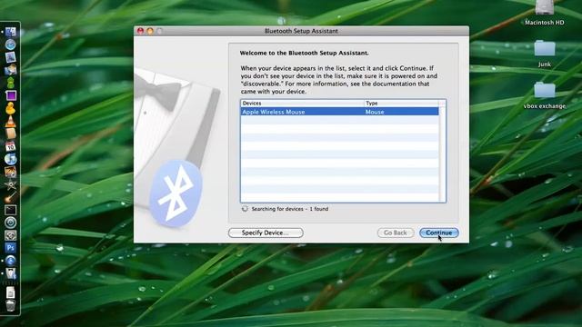Open the gray square icon above Photoshop
The width and height of the screenshot is (582, 327).
click(x=10, y=235)
